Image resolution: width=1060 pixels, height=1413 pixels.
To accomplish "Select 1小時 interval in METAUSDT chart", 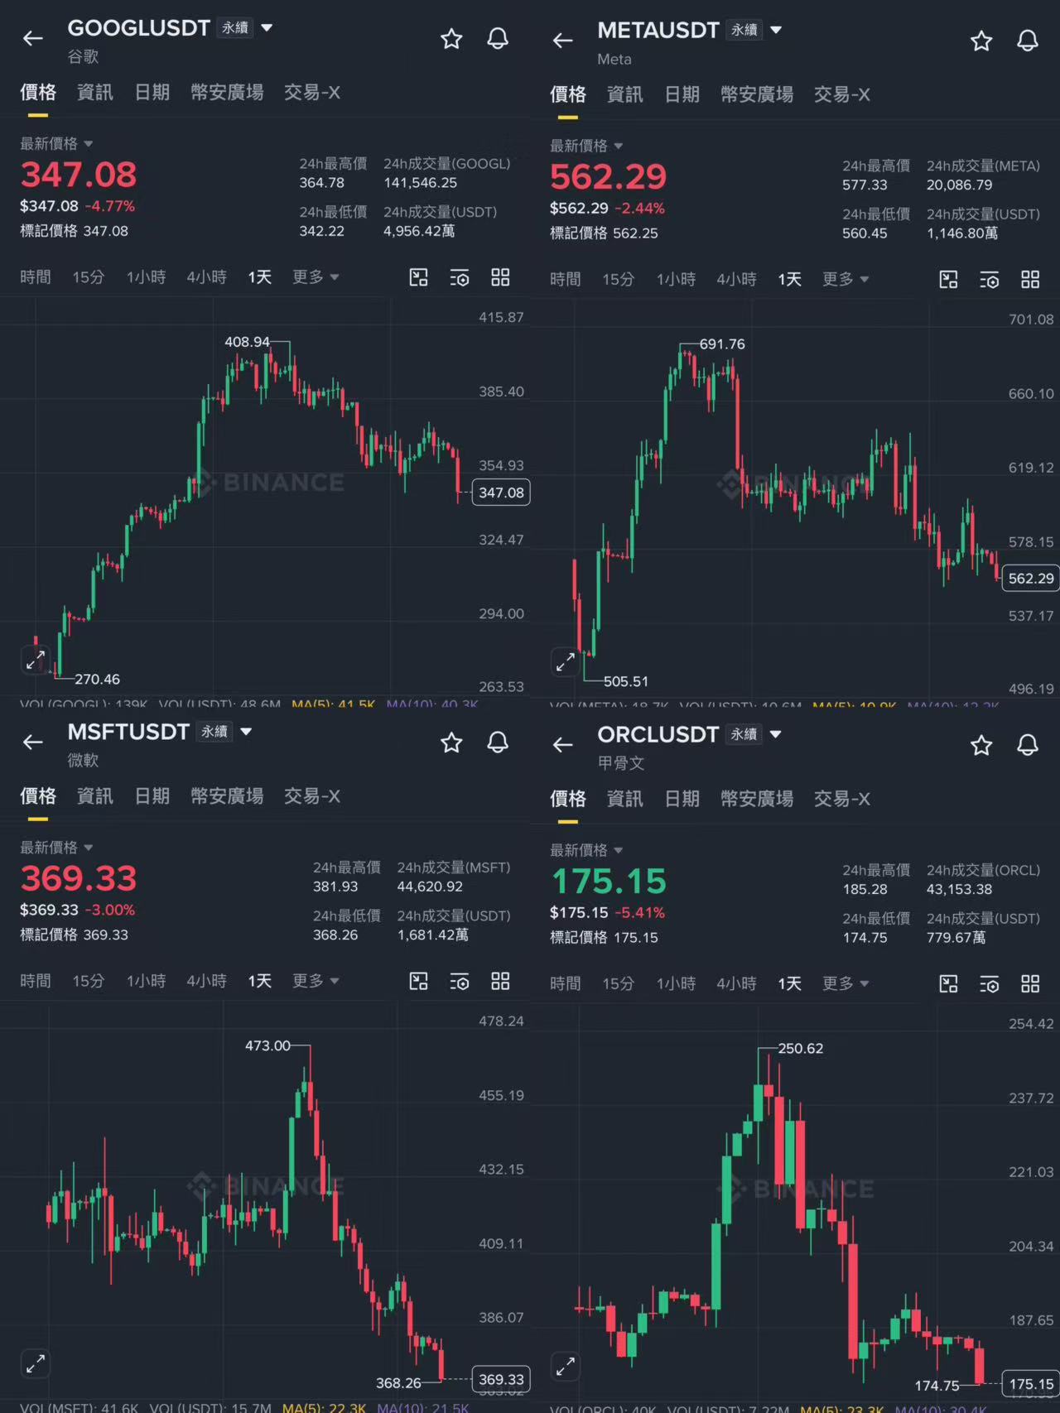I will pyautogui.click(x=677, y=280).
